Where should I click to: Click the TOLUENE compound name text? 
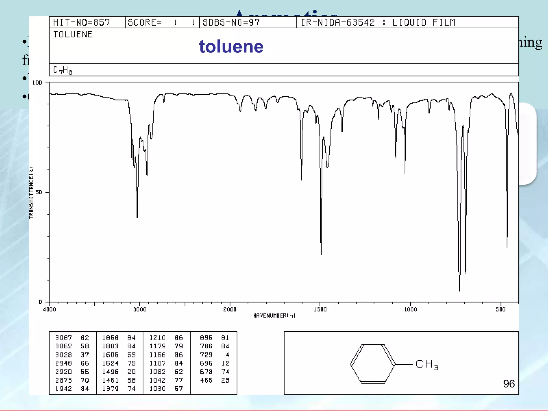click(x=73, y=34)
